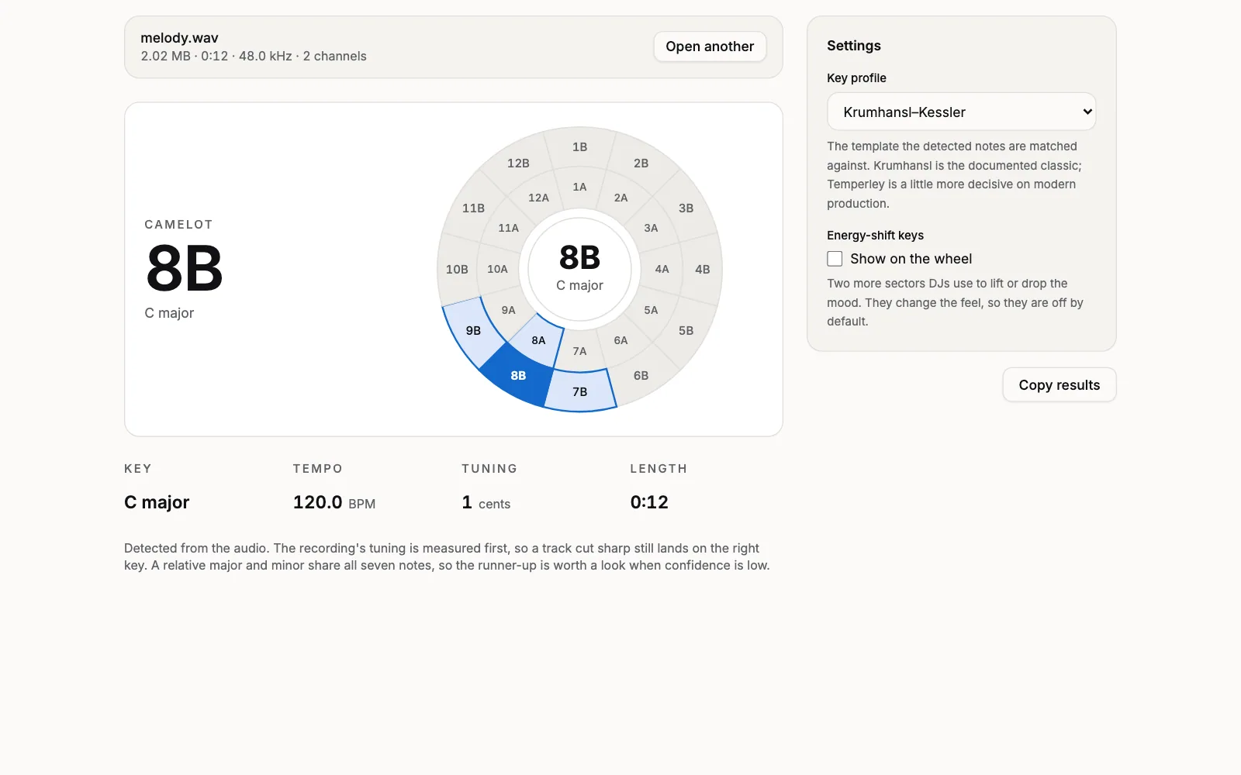Viewport: 1241px width, 775px height.
Task: Select the 5B sector on the wheel
Action: [686, 331]
